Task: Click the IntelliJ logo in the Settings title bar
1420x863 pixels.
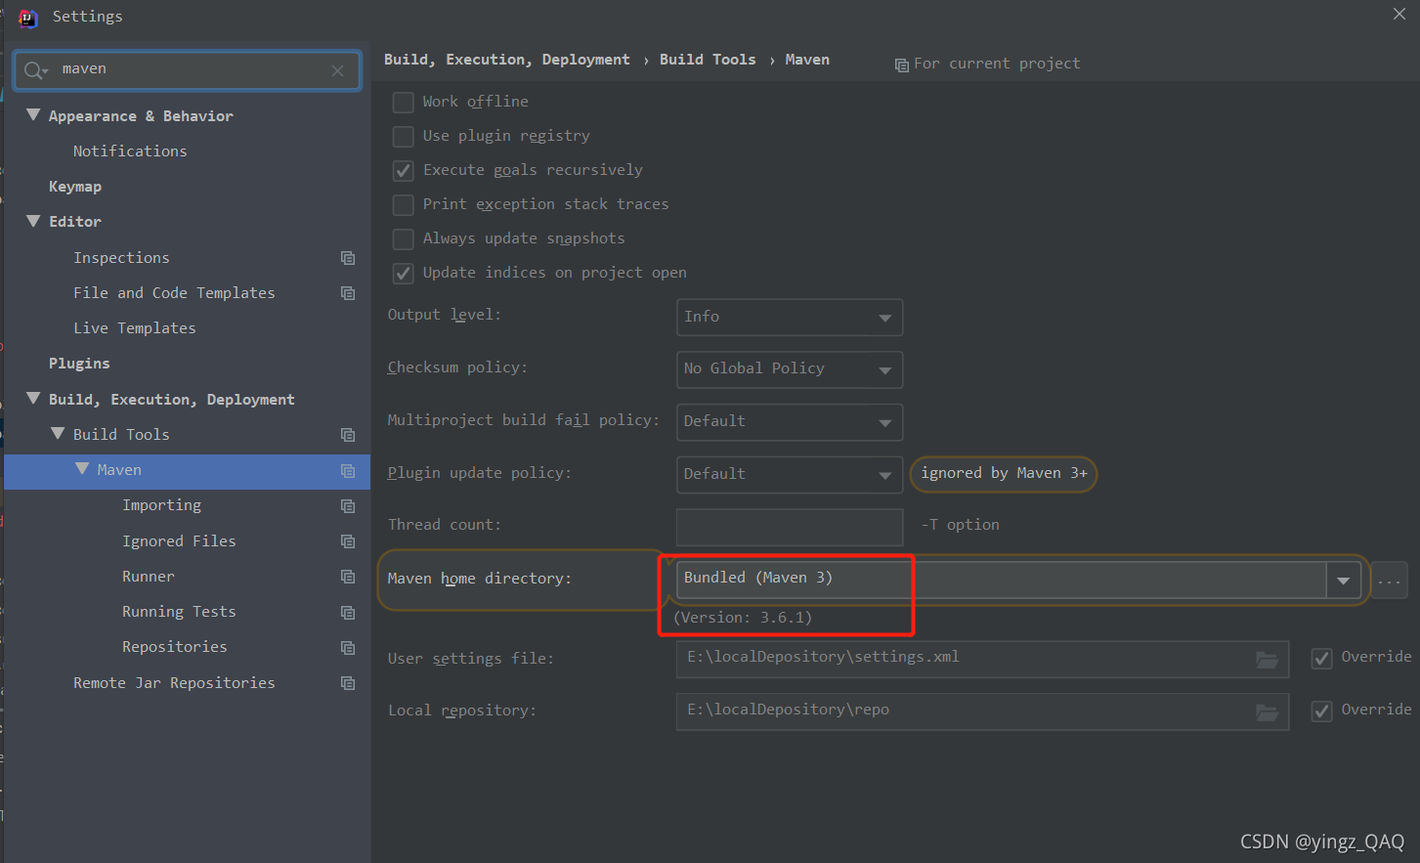Action: (x=28, y=18)
